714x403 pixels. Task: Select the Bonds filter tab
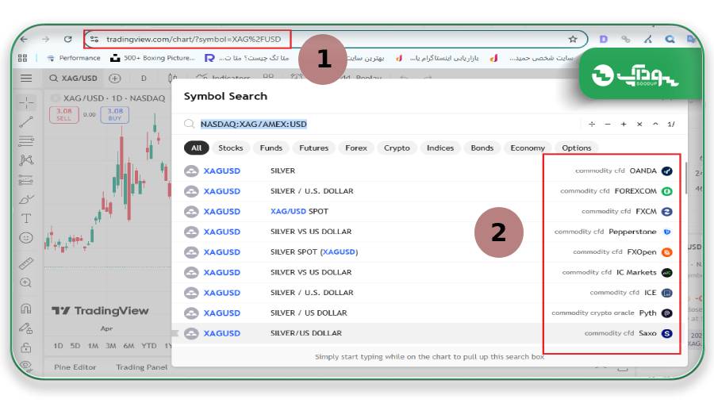point(482,148)
